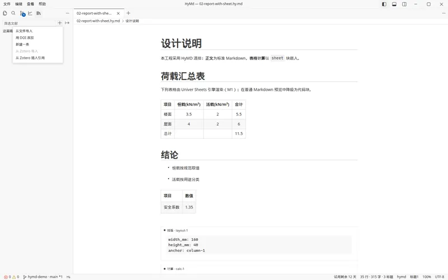Click cell value 1.35

(x=189, y=207)
